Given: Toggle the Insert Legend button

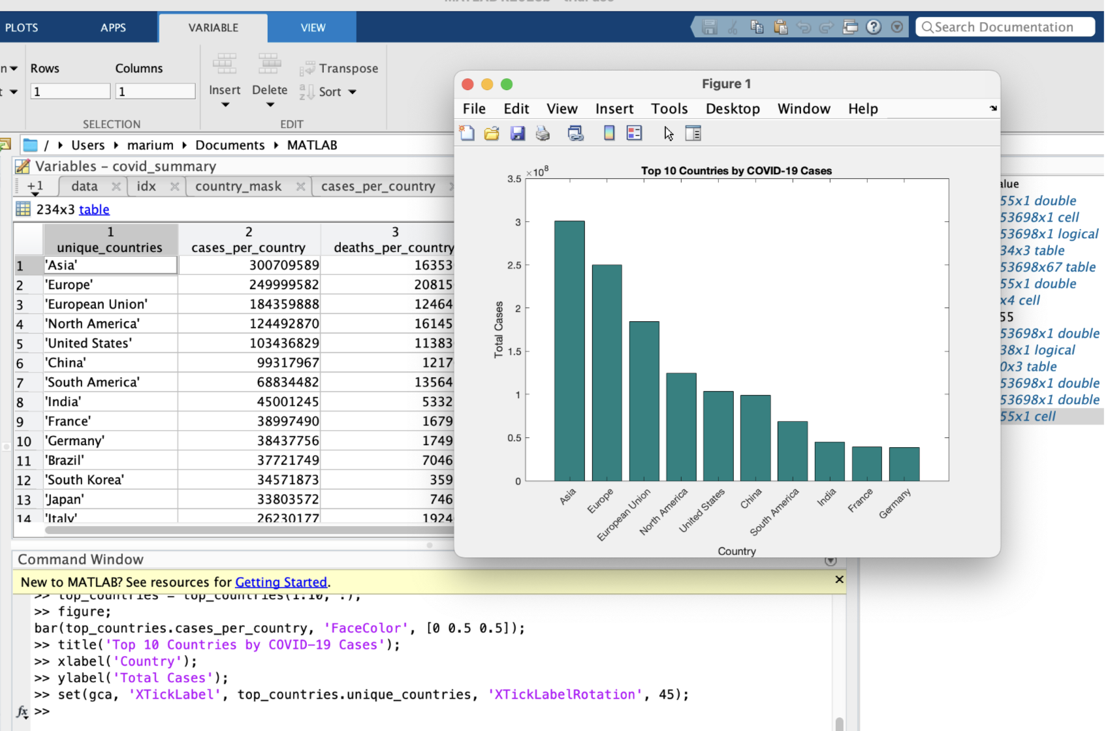Looking at the screenshot, I should coord(634,134).
